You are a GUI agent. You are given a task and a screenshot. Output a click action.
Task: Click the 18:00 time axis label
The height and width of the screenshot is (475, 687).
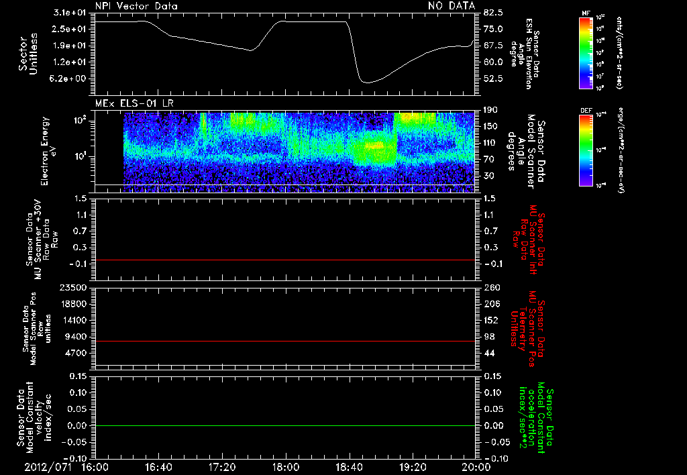tap(286, 467)
